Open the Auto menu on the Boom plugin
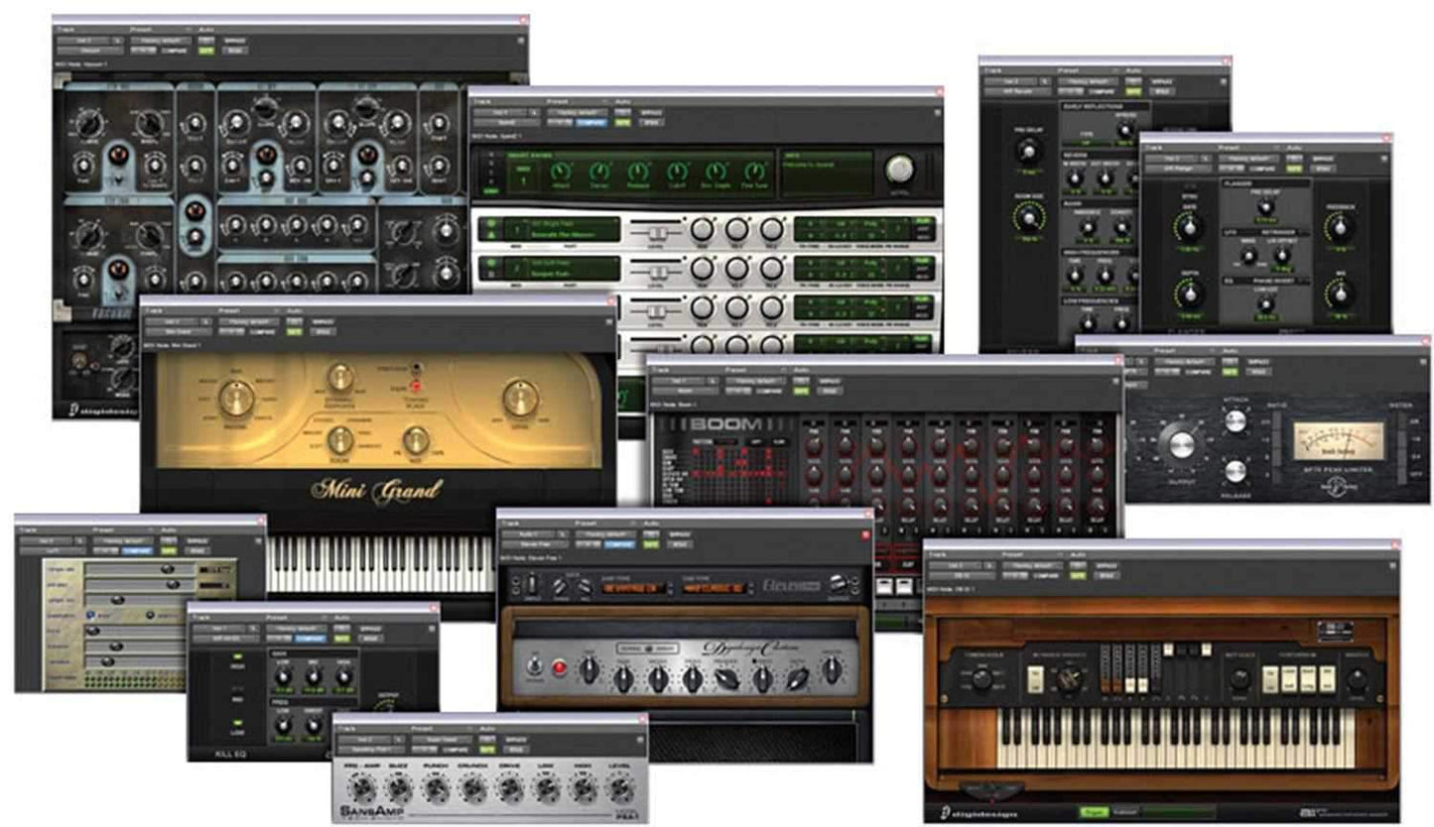The width and height of the screenshot is (1434, 827). tap(801, 370)
